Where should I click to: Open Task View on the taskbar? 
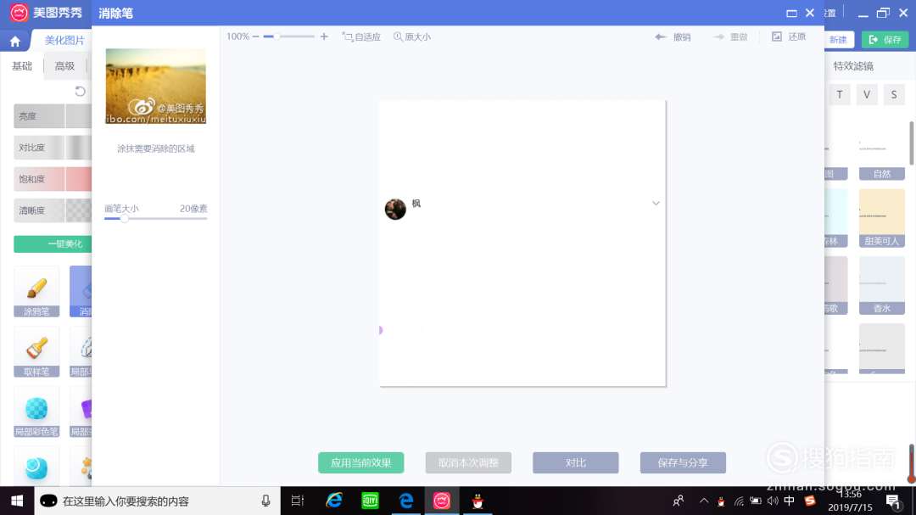click(298, 501)
